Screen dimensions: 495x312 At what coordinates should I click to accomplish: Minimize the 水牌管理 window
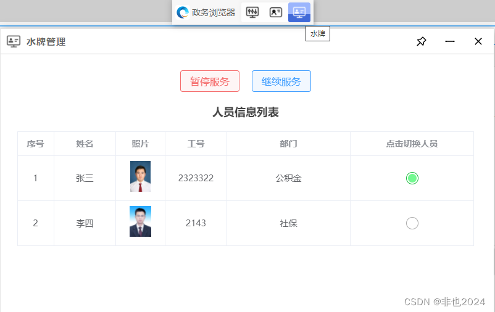coord(450,41)
